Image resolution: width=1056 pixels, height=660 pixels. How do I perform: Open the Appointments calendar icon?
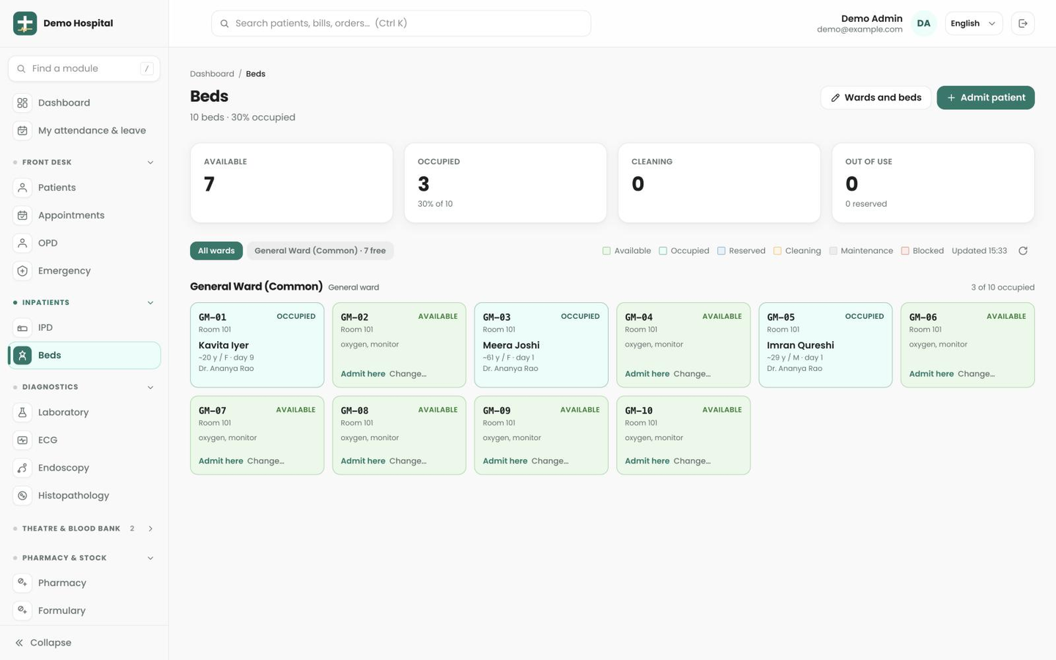23,216
